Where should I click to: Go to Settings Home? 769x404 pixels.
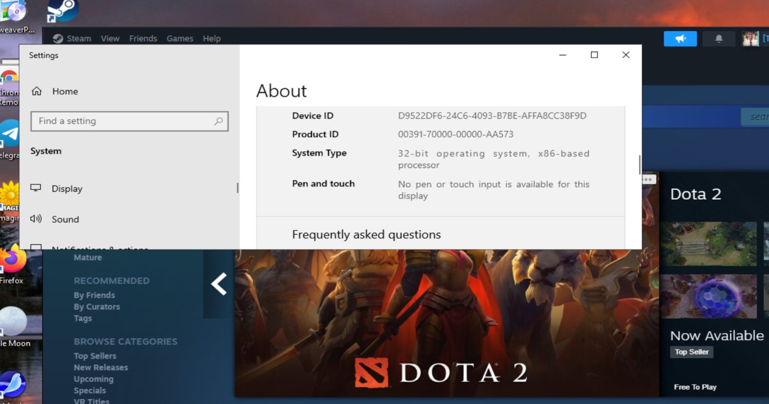pos(65,91)
